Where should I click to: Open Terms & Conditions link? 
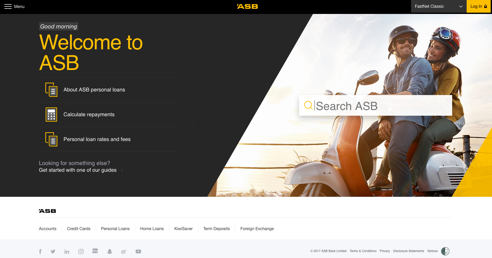[x=363, y=251]
